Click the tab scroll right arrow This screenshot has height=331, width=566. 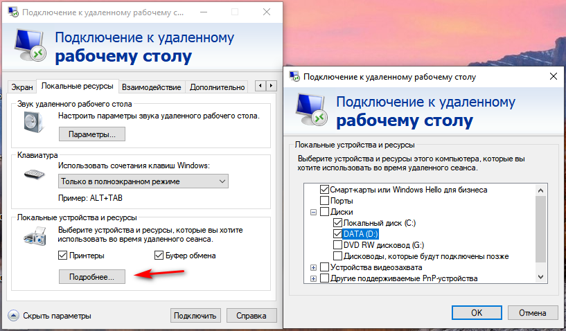pos(269,86)
